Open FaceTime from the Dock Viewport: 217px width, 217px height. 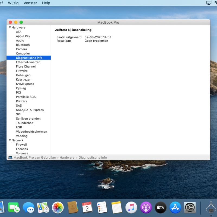[x=14, y=208]
